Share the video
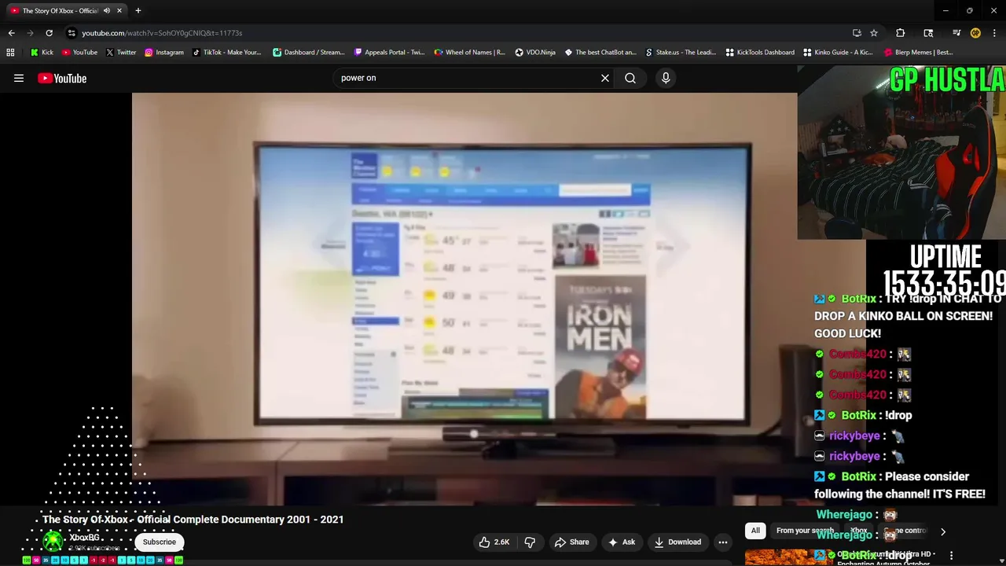The image size is (1006, 566). tap(571, 542)
